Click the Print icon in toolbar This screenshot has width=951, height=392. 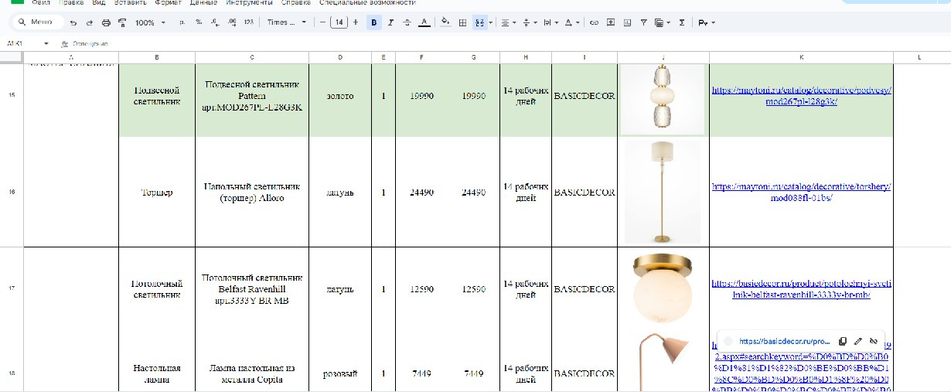point(106,23)
